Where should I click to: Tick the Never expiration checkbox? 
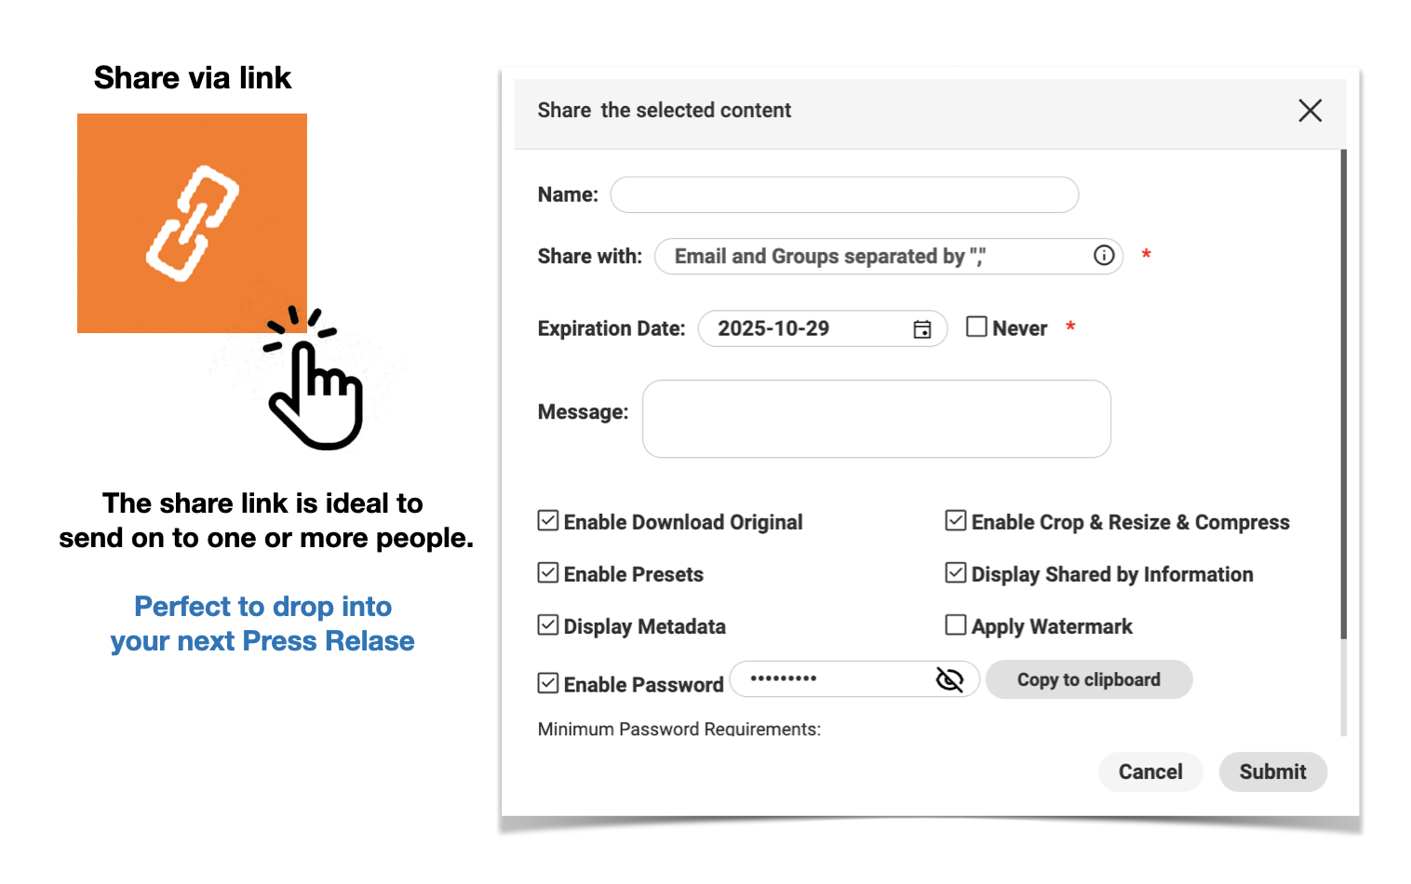pyautogui.click(x=976, y=328)
